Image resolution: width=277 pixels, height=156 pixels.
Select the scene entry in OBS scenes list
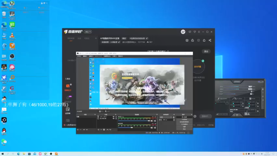point(86,117)
